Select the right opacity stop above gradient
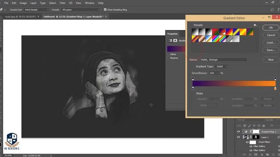 [x=275, y=78]
